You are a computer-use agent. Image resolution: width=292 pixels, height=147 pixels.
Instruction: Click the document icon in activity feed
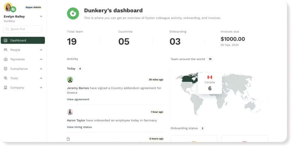(68, 139)
